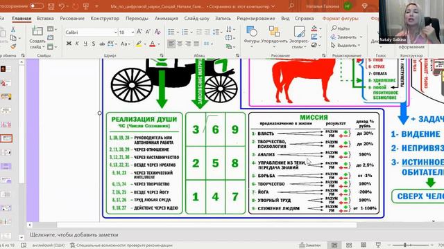
Task: Click the red font color button
Action: coord(153,44)
